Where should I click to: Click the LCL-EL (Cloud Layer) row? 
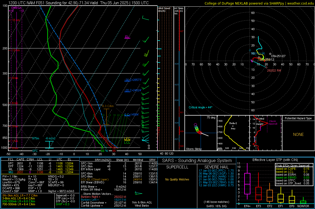(119, 179)
